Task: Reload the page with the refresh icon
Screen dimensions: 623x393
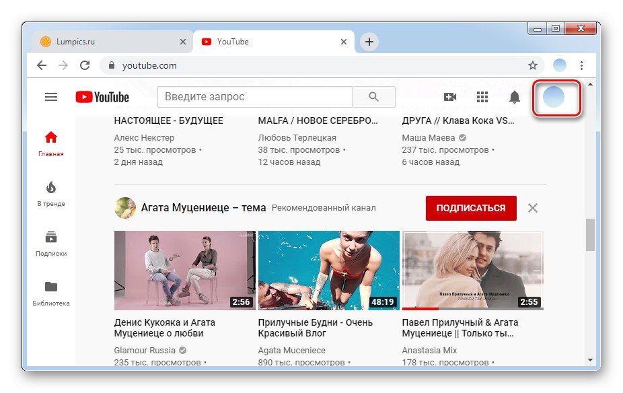Action: point(84,65)
